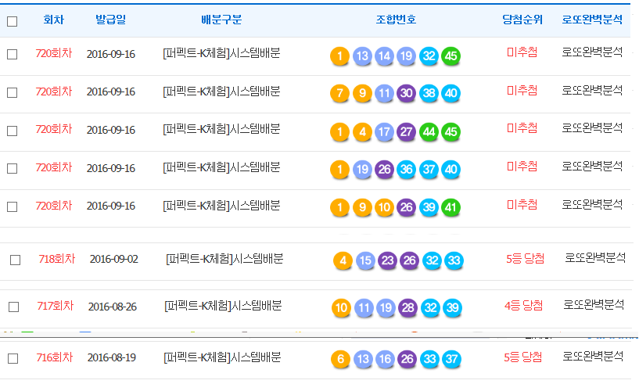
Task: Click the purple number 28 ball
Action: click(x=407, y=307)
